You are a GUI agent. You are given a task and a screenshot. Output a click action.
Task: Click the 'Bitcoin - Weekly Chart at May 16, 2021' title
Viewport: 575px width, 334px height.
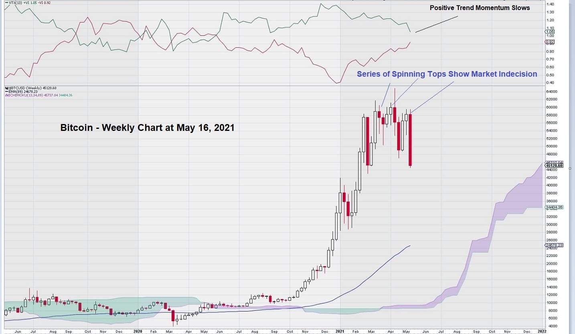click(x=147, y=128)
